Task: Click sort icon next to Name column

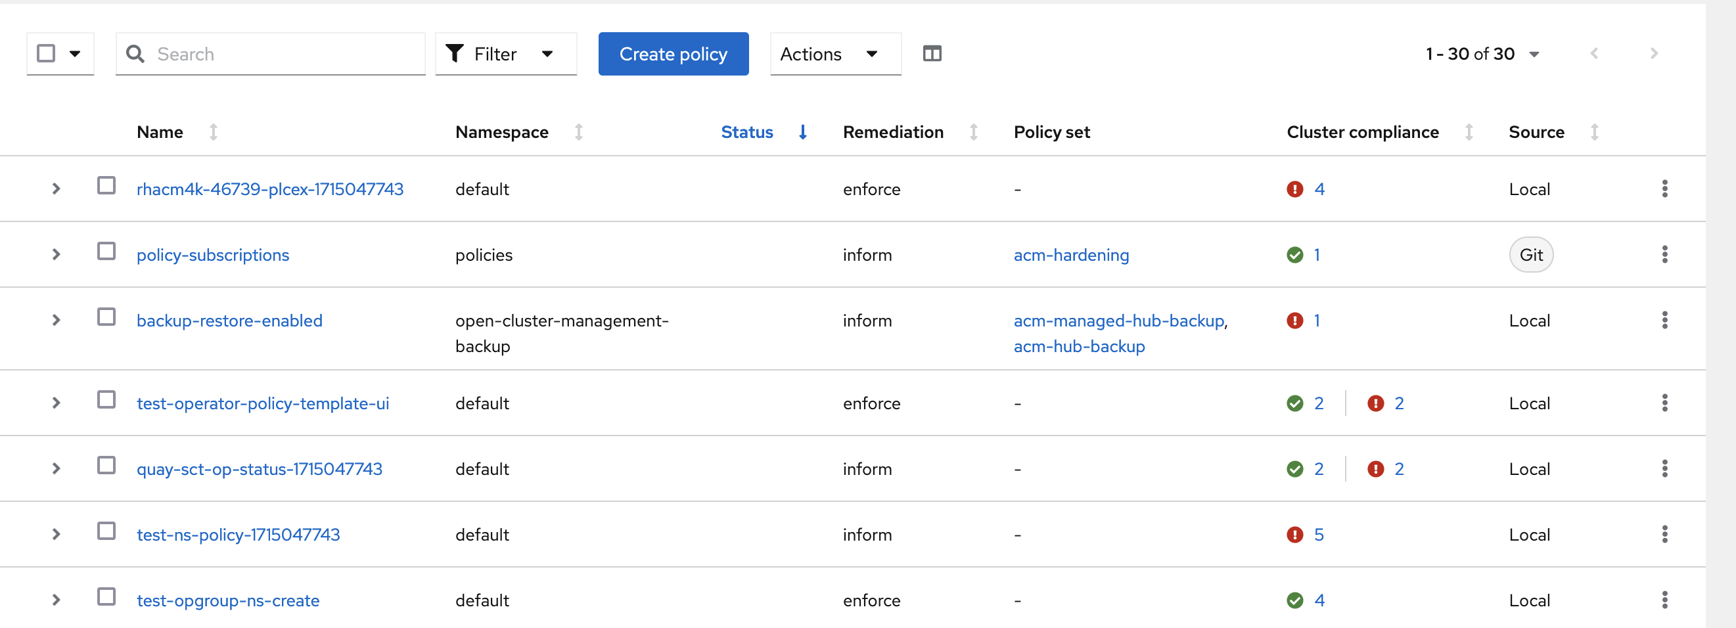Action: 213,132
